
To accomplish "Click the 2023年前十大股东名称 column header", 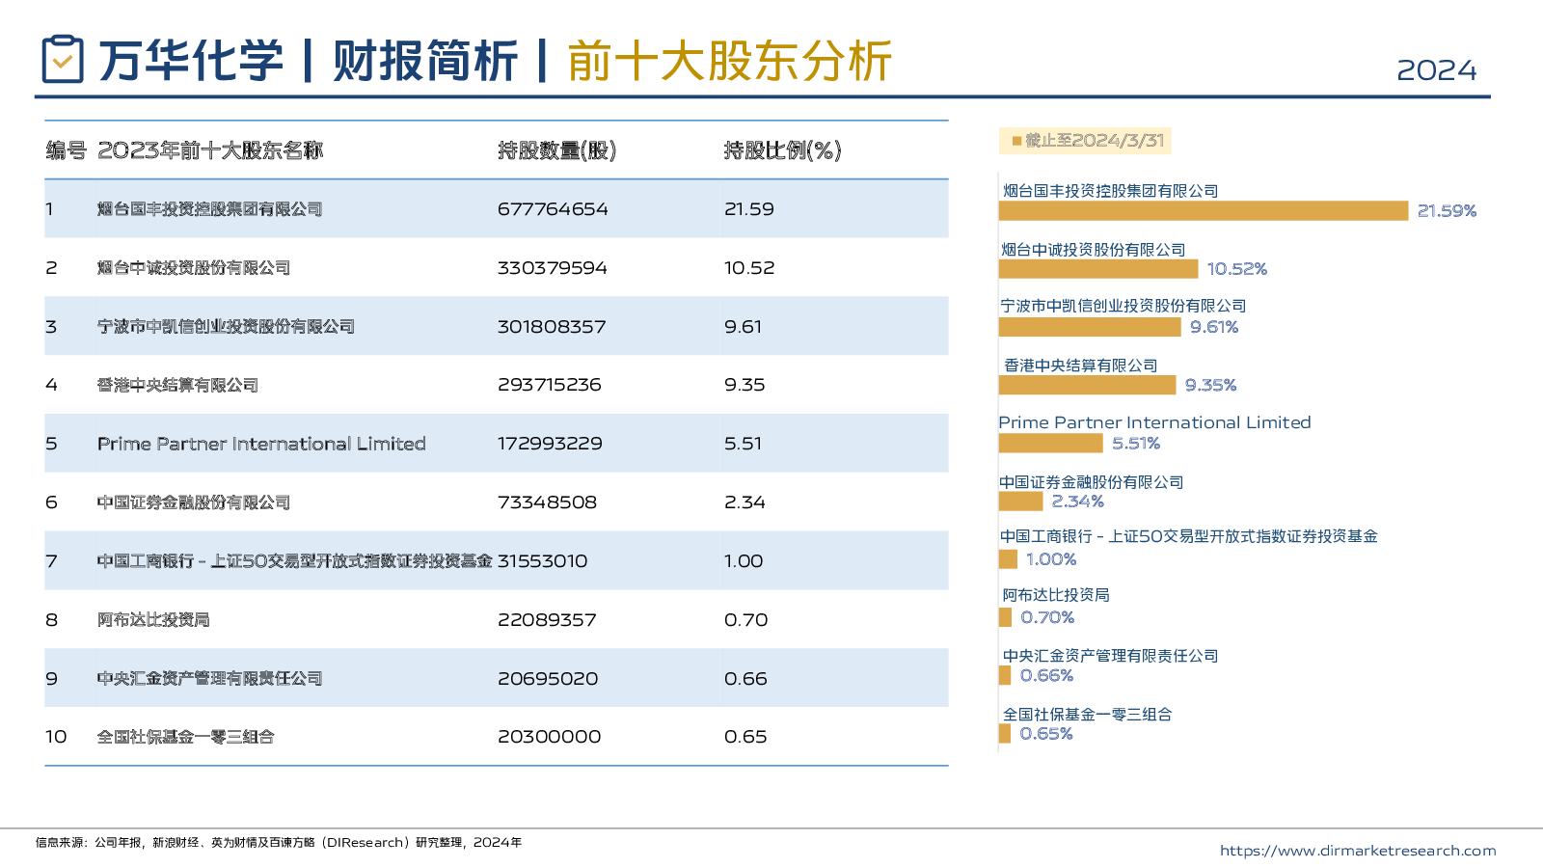I will click(x=210, y=150).
